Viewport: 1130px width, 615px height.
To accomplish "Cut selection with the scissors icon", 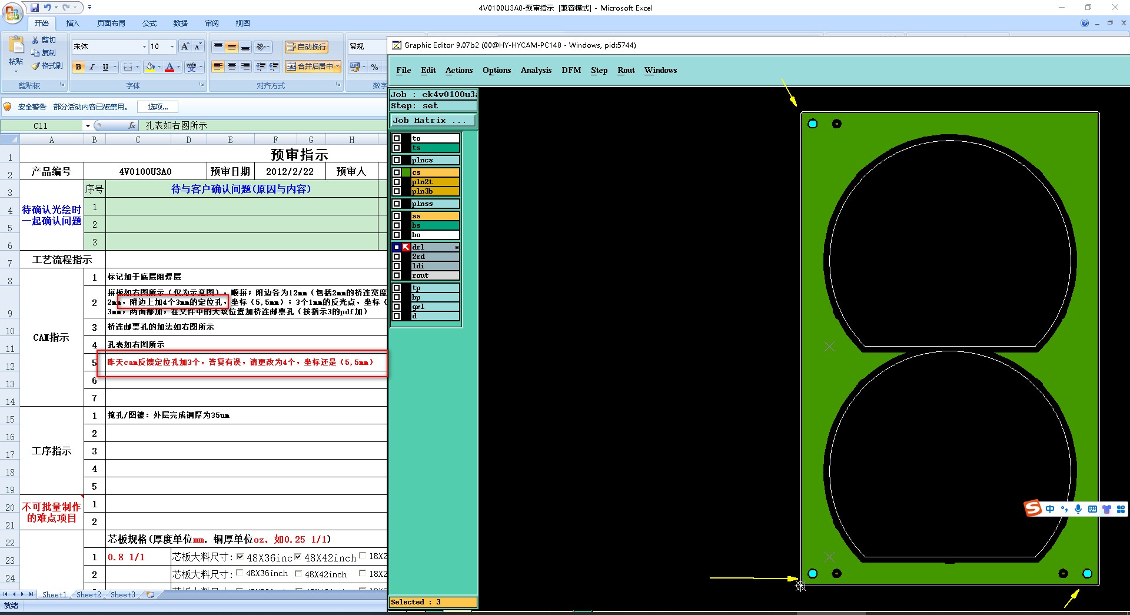I will pos(35,40).
